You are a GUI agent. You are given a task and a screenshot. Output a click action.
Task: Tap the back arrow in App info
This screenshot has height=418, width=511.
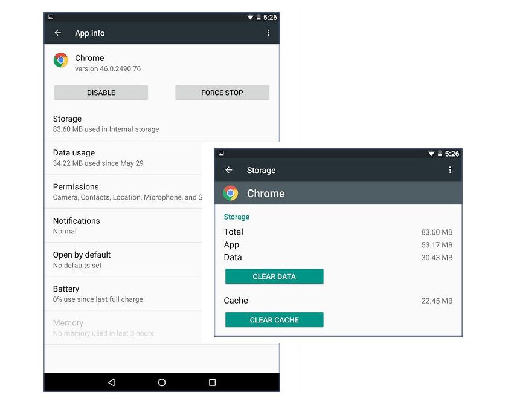click(58, 33)
